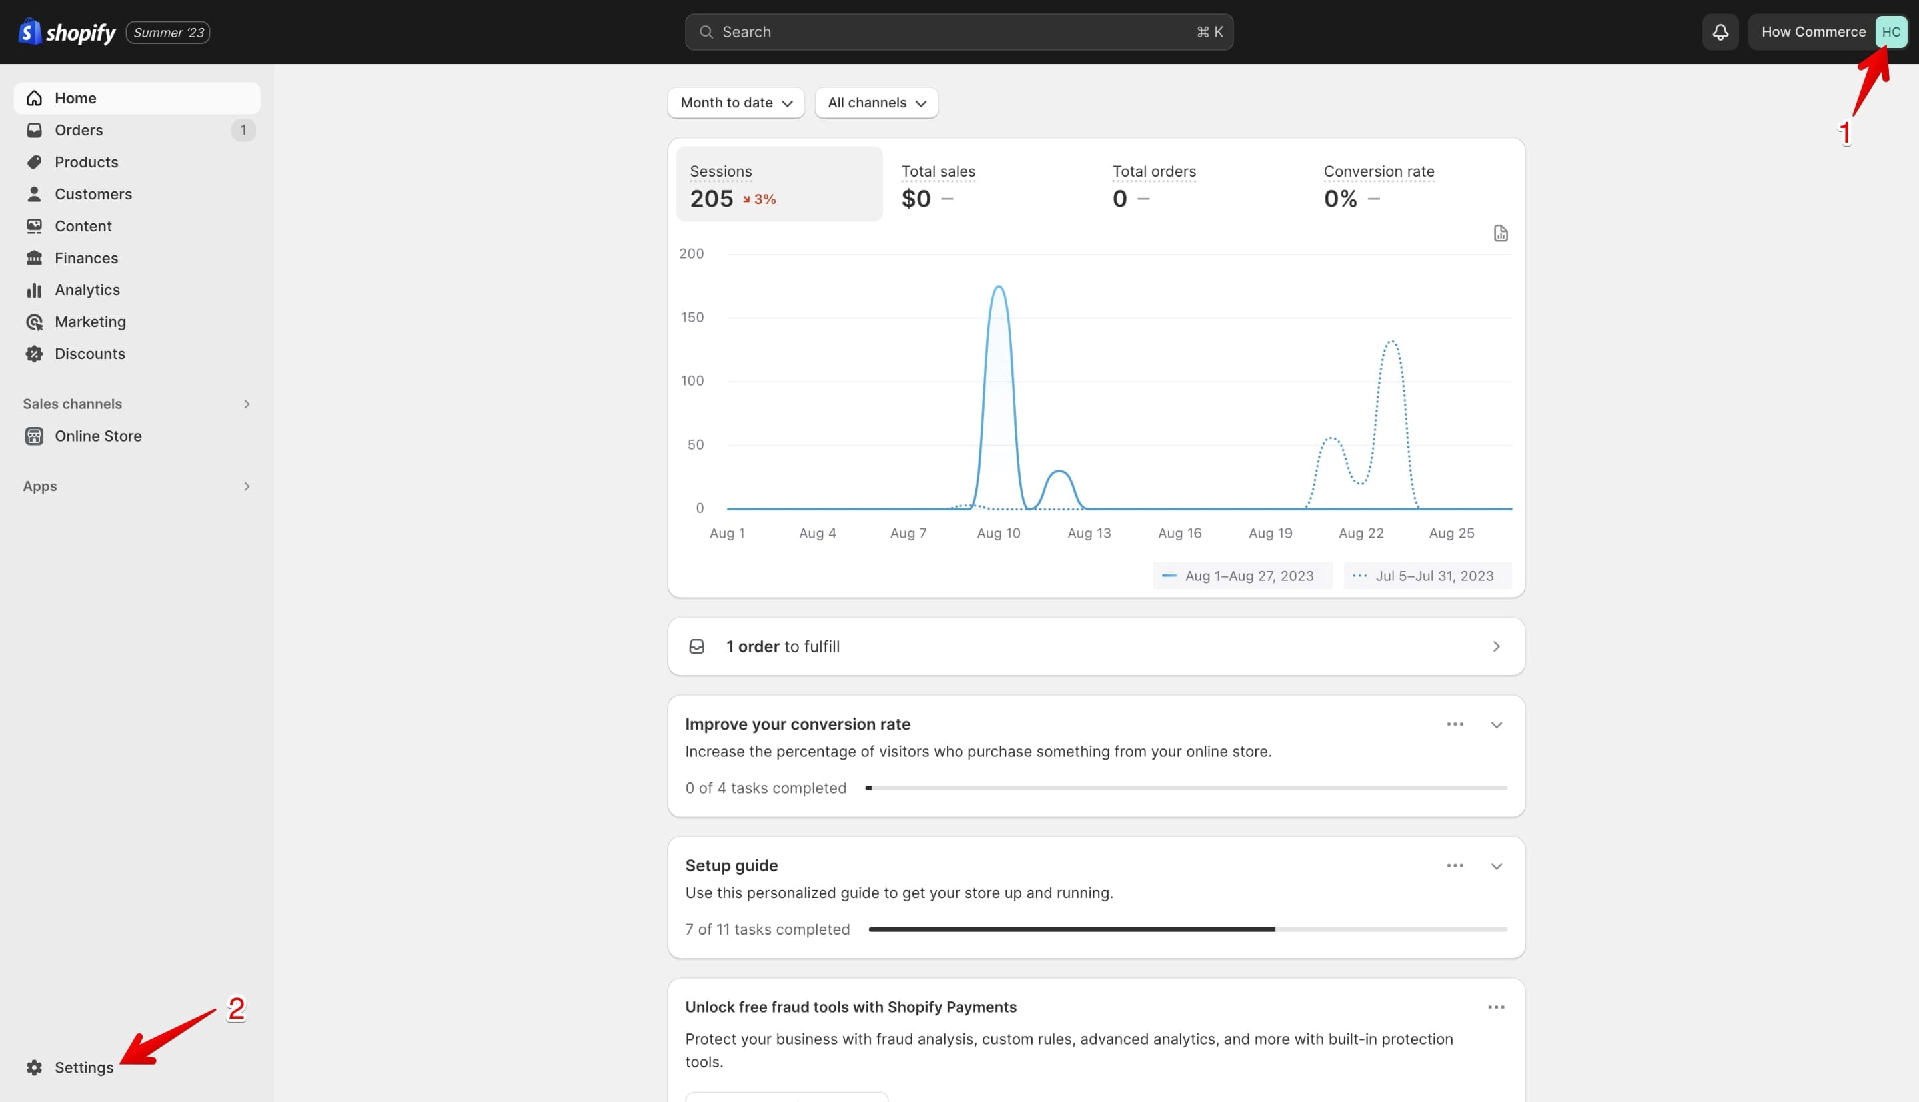Open the notifications bell

coord(1720,32)
